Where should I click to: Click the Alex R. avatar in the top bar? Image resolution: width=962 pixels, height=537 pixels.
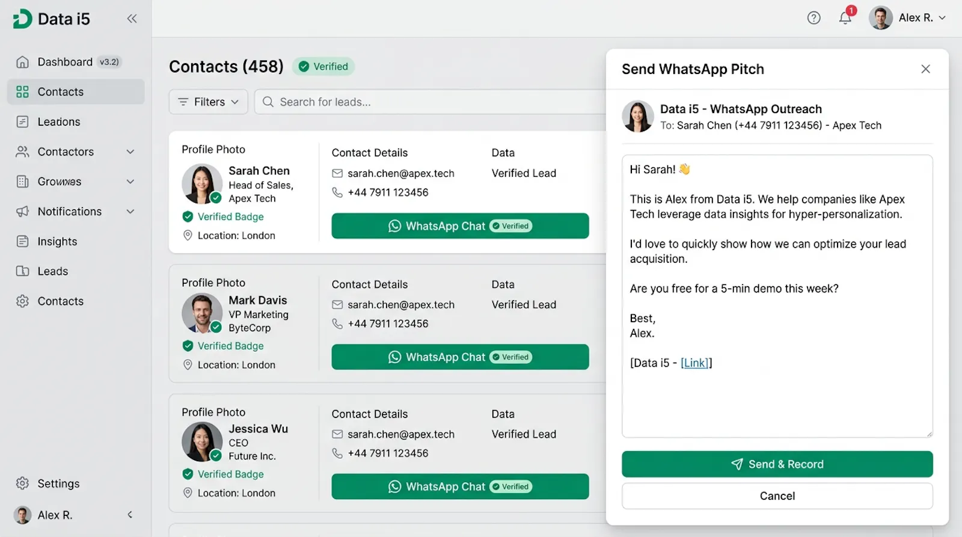tap(880, 18)
